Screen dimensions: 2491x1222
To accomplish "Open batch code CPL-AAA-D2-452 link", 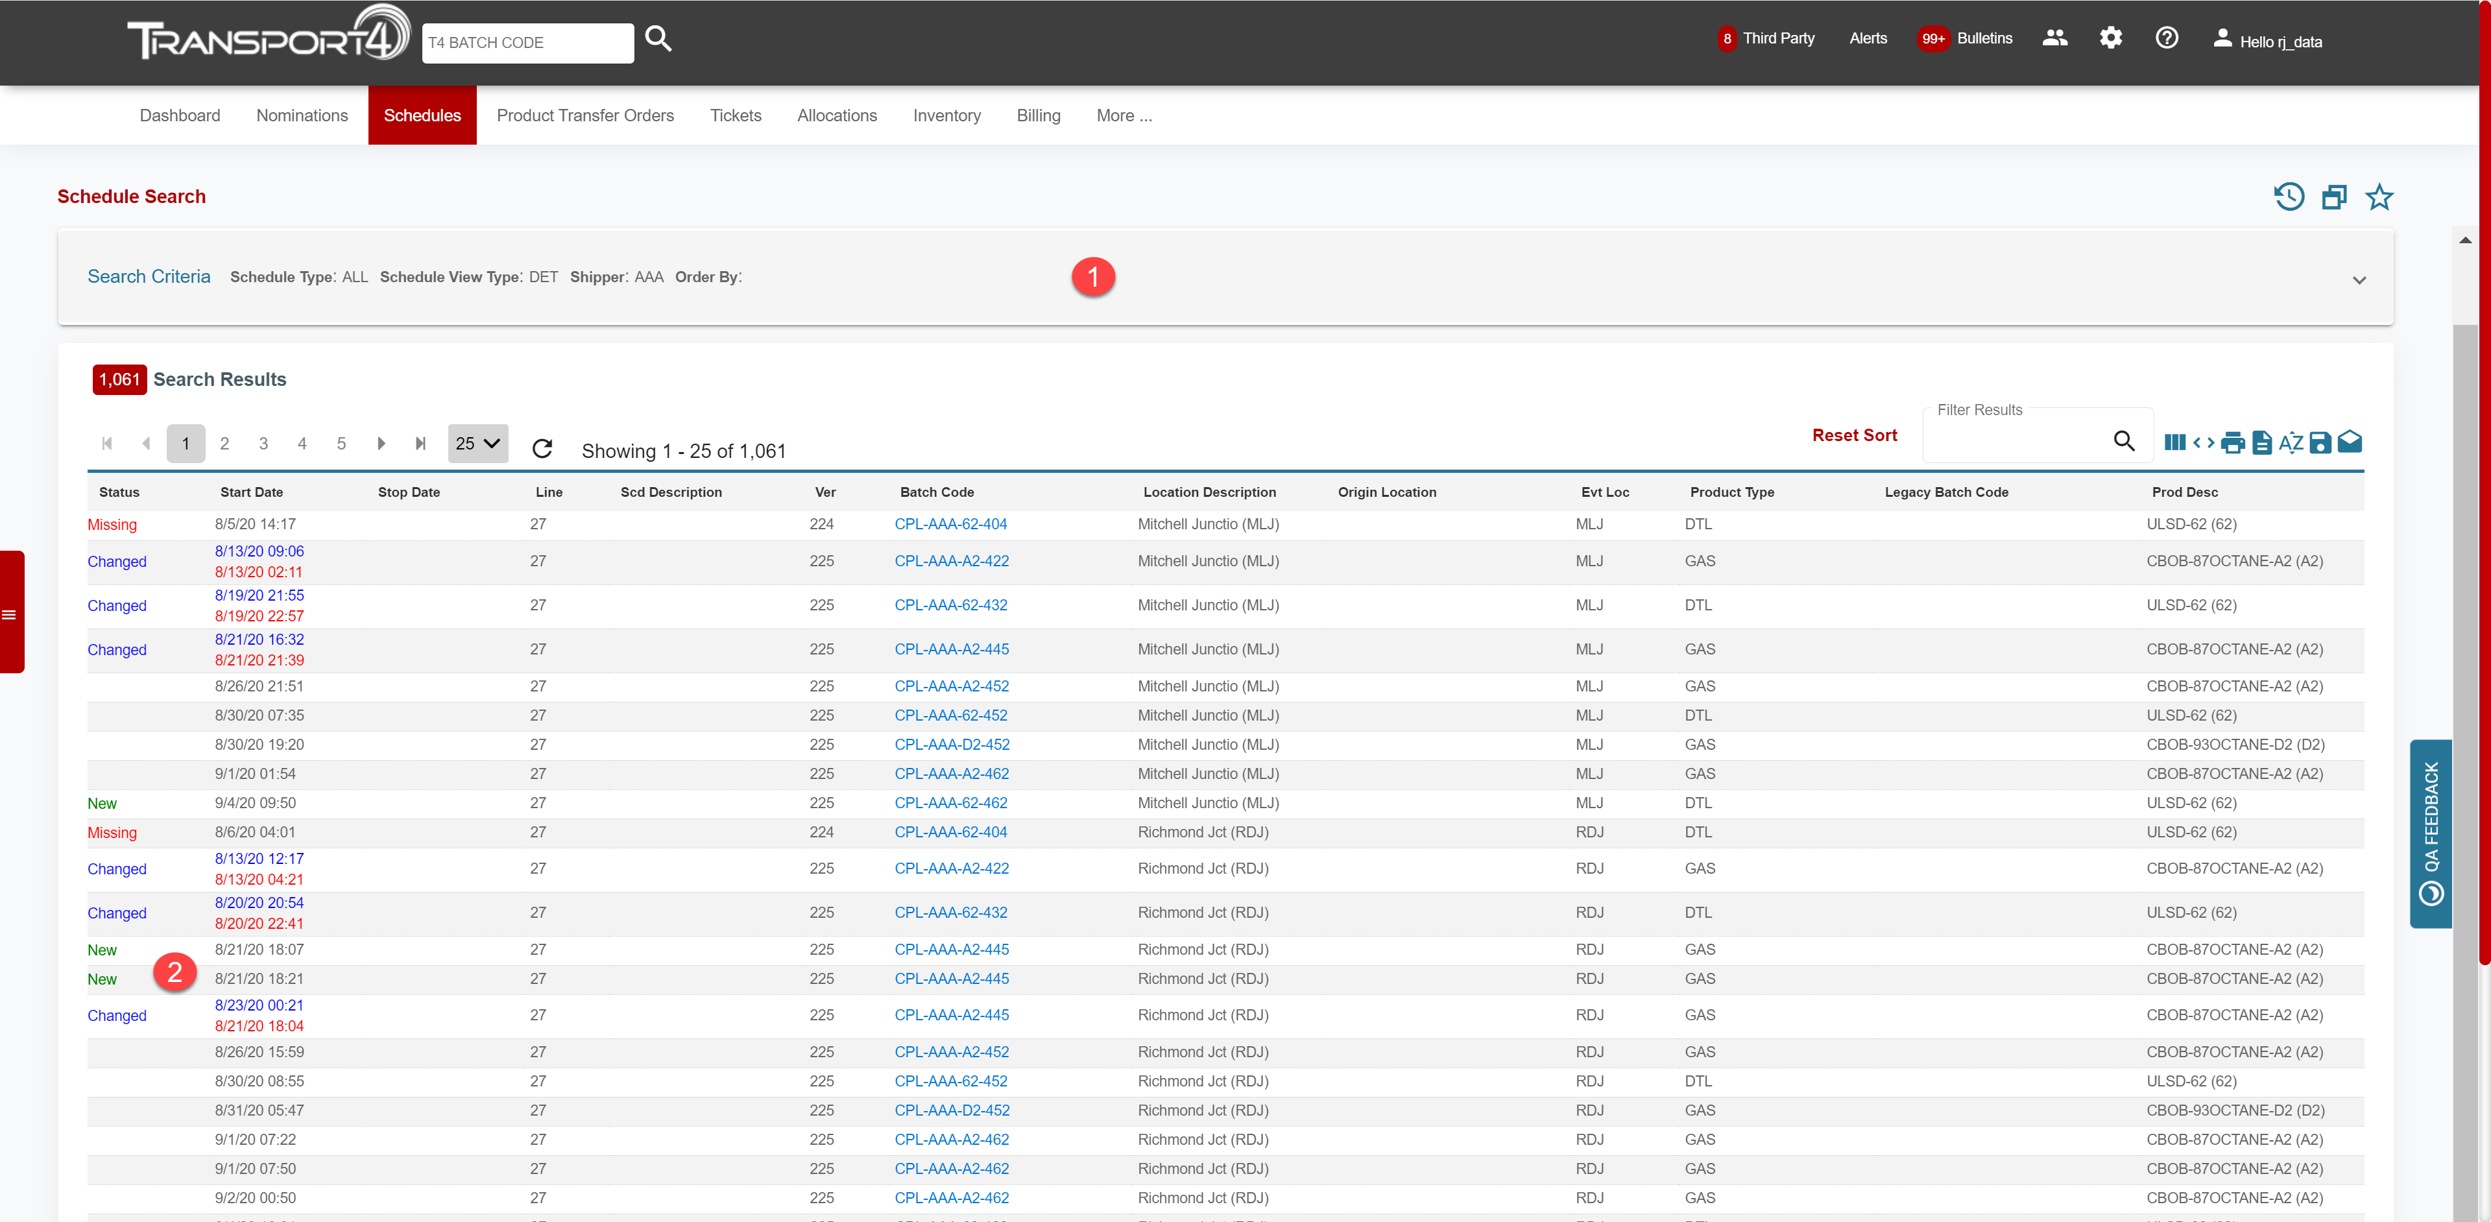I will pos(952,745).
